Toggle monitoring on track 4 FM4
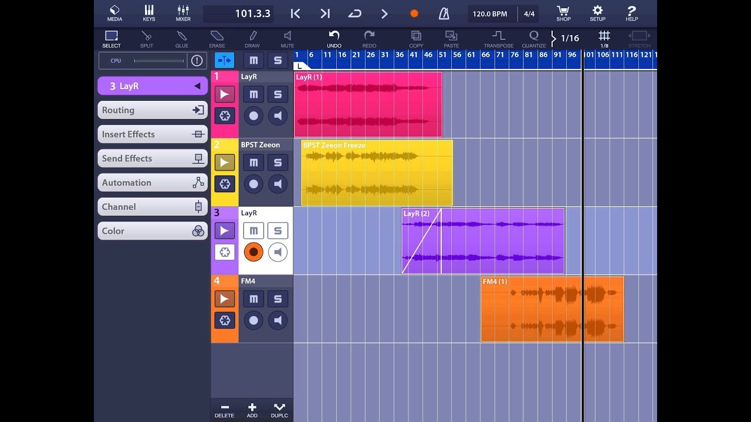The height and width of the screenshot is (422, 751). tap(278, 320)
